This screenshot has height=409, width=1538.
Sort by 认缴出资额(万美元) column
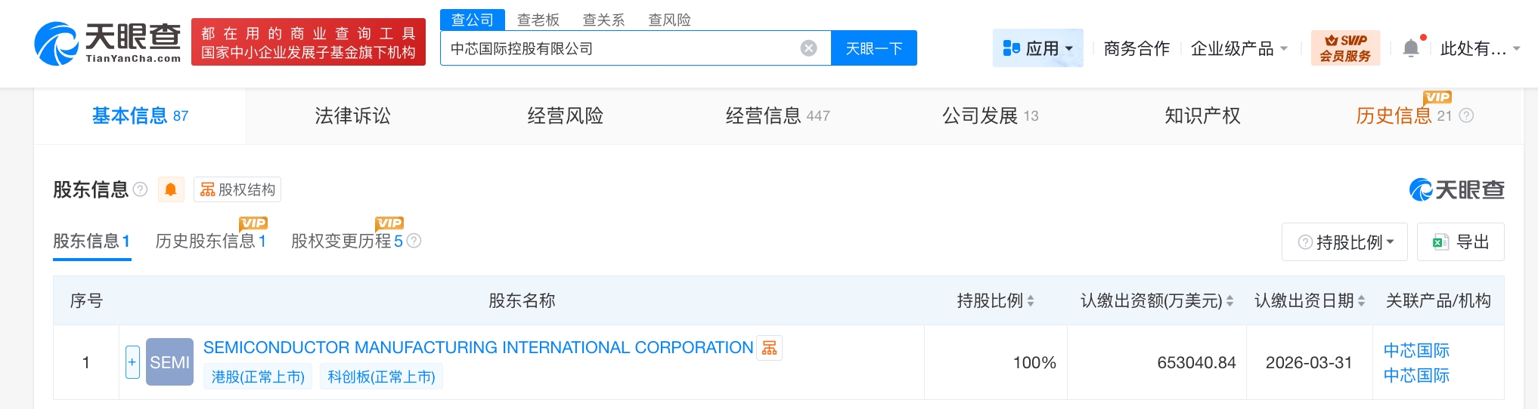(x=1229, y=301)
